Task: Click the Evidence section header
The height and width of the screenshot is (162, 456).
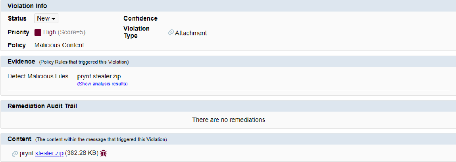Action: 228,62
